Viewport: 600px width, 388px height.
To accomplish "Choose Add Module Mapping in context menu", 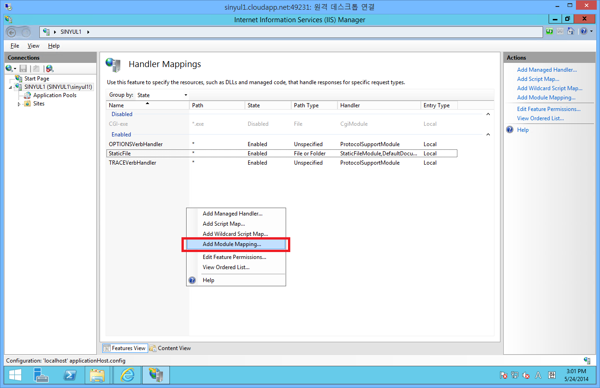I will (x=236, y=244).
